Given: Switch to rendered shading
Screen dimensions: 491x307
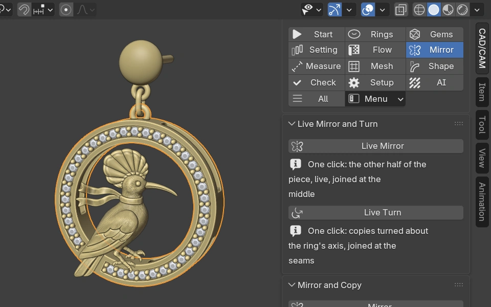Looking at the screenshot, I should (462, 10).
